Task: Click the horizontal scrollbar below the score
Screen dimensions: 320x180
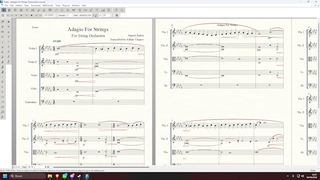Action: point(101,167)
